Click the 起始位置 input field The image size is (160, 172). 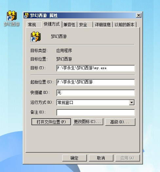(95, 82)
